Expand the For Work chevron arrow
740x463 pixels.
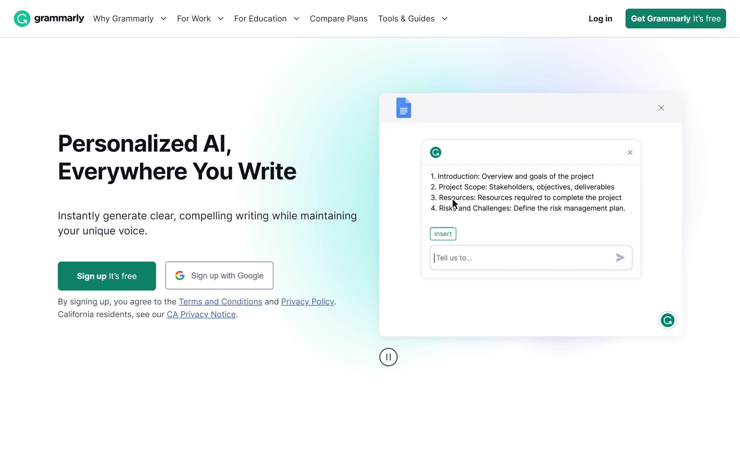(x=221, y=19)
